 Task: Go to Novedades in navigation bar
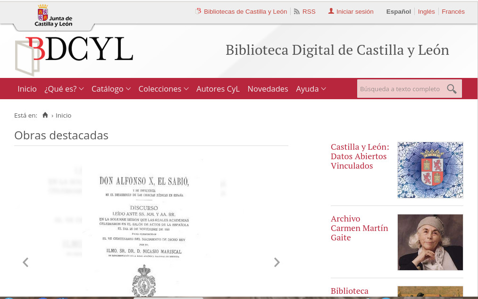(x=268, y=89)
